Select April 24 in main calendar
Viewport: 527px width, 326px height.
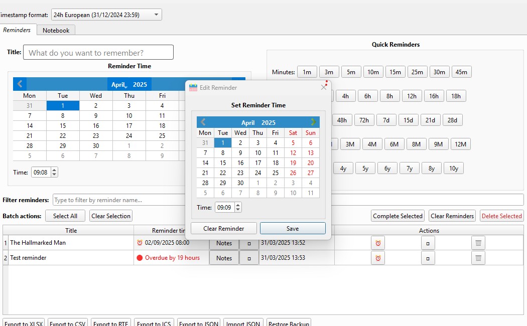tap(129, 135)
